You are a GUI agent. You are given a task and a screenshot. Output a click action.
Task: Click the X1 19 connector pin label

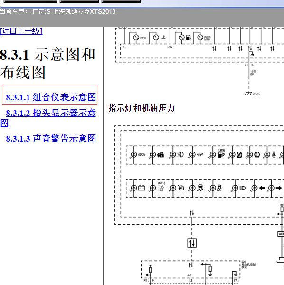(249, 65)
